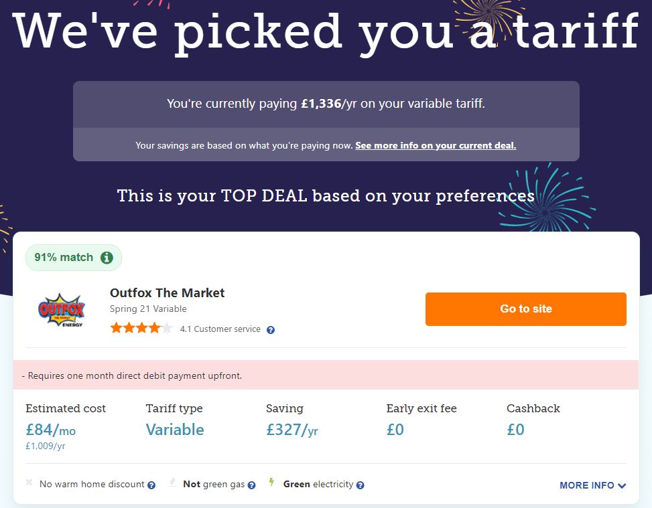Click the green lightning bolt electricity icon
This screenshot has width=652, height=508.
[271, 483]
